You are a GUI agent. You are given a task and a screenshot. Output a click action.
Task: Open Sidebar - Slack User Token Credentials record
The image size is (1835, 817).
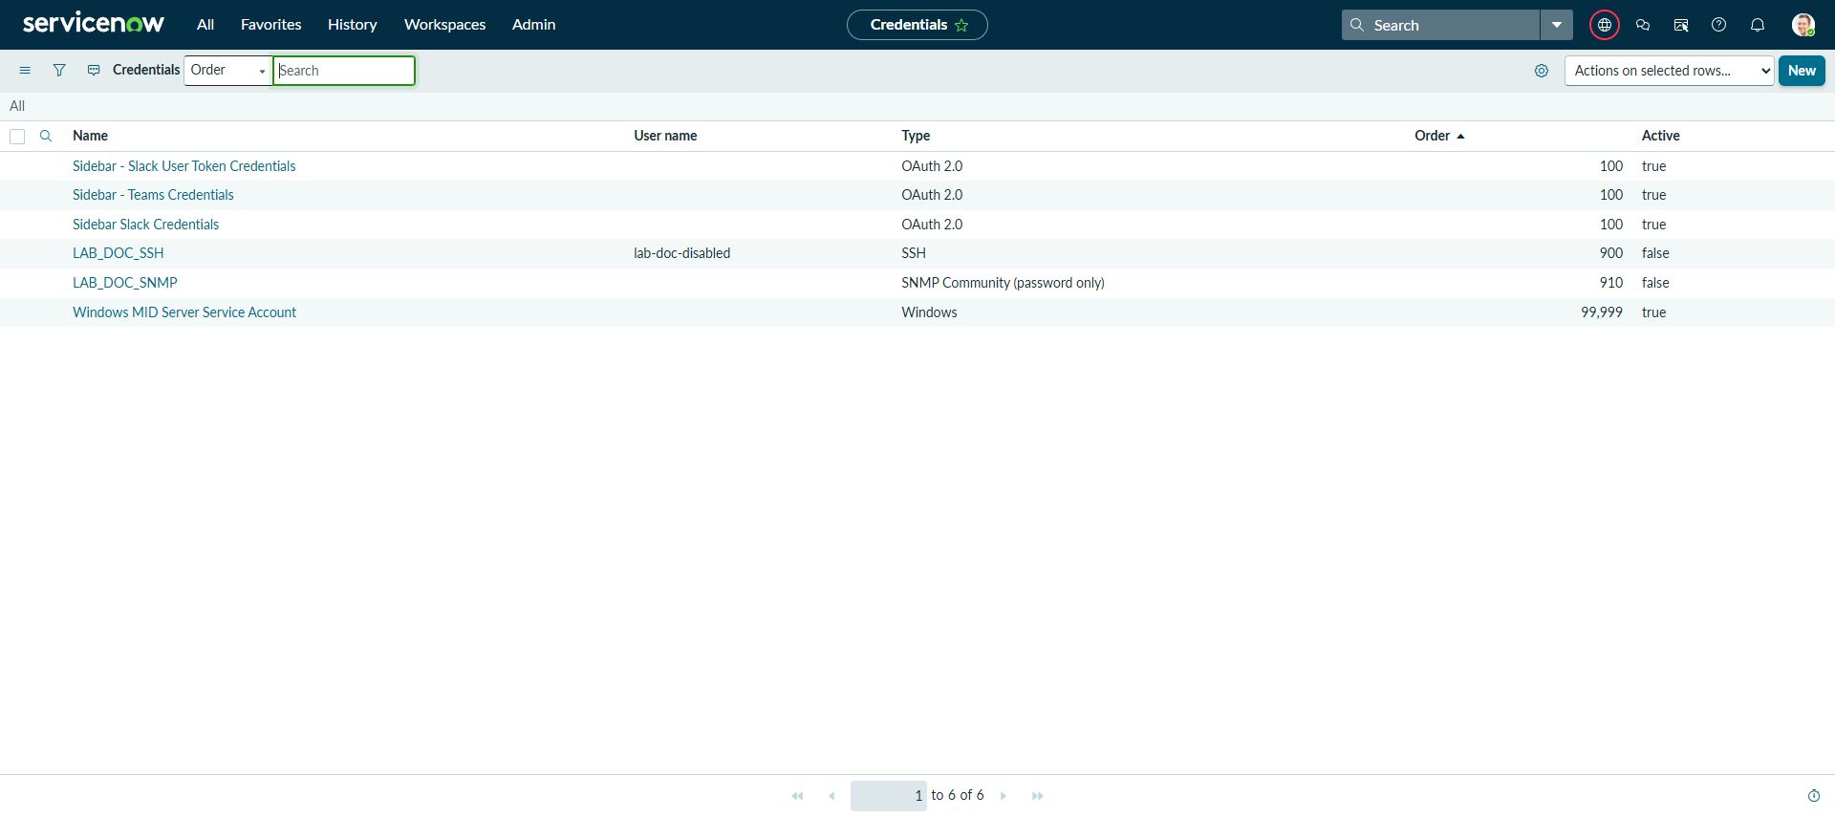184,166
